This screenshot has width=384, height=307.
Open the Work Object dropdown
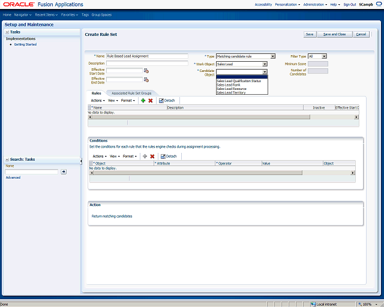click(265, 64)
